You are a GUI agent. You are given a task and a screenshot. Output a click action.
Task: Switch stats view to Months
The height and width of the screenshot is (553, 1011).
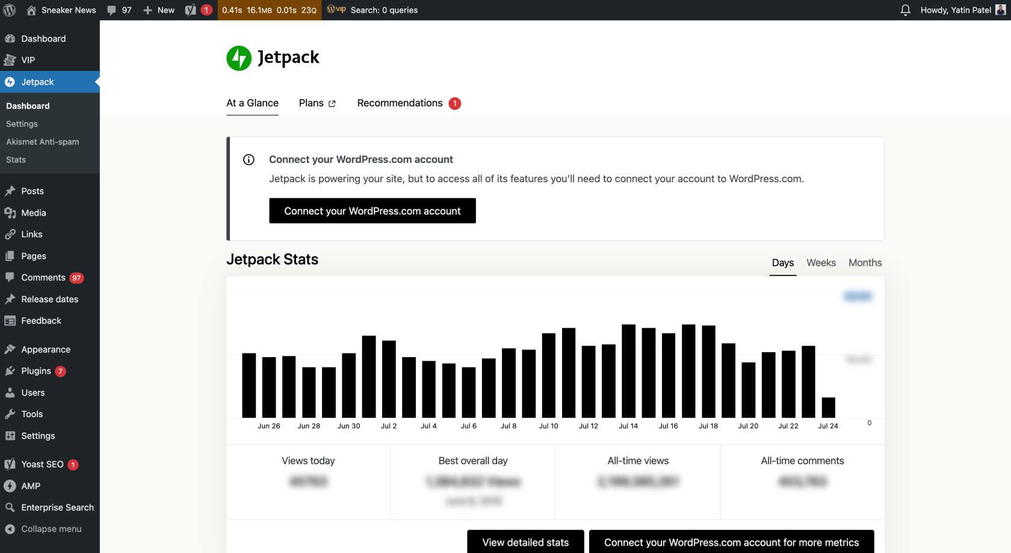click(x=865, y=263)
